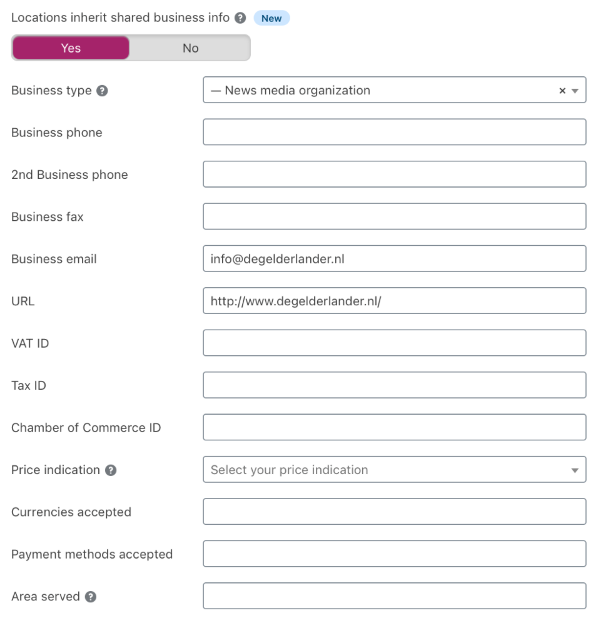Clear the News media organization selection
593x618 pixels.
pos(562,91)
